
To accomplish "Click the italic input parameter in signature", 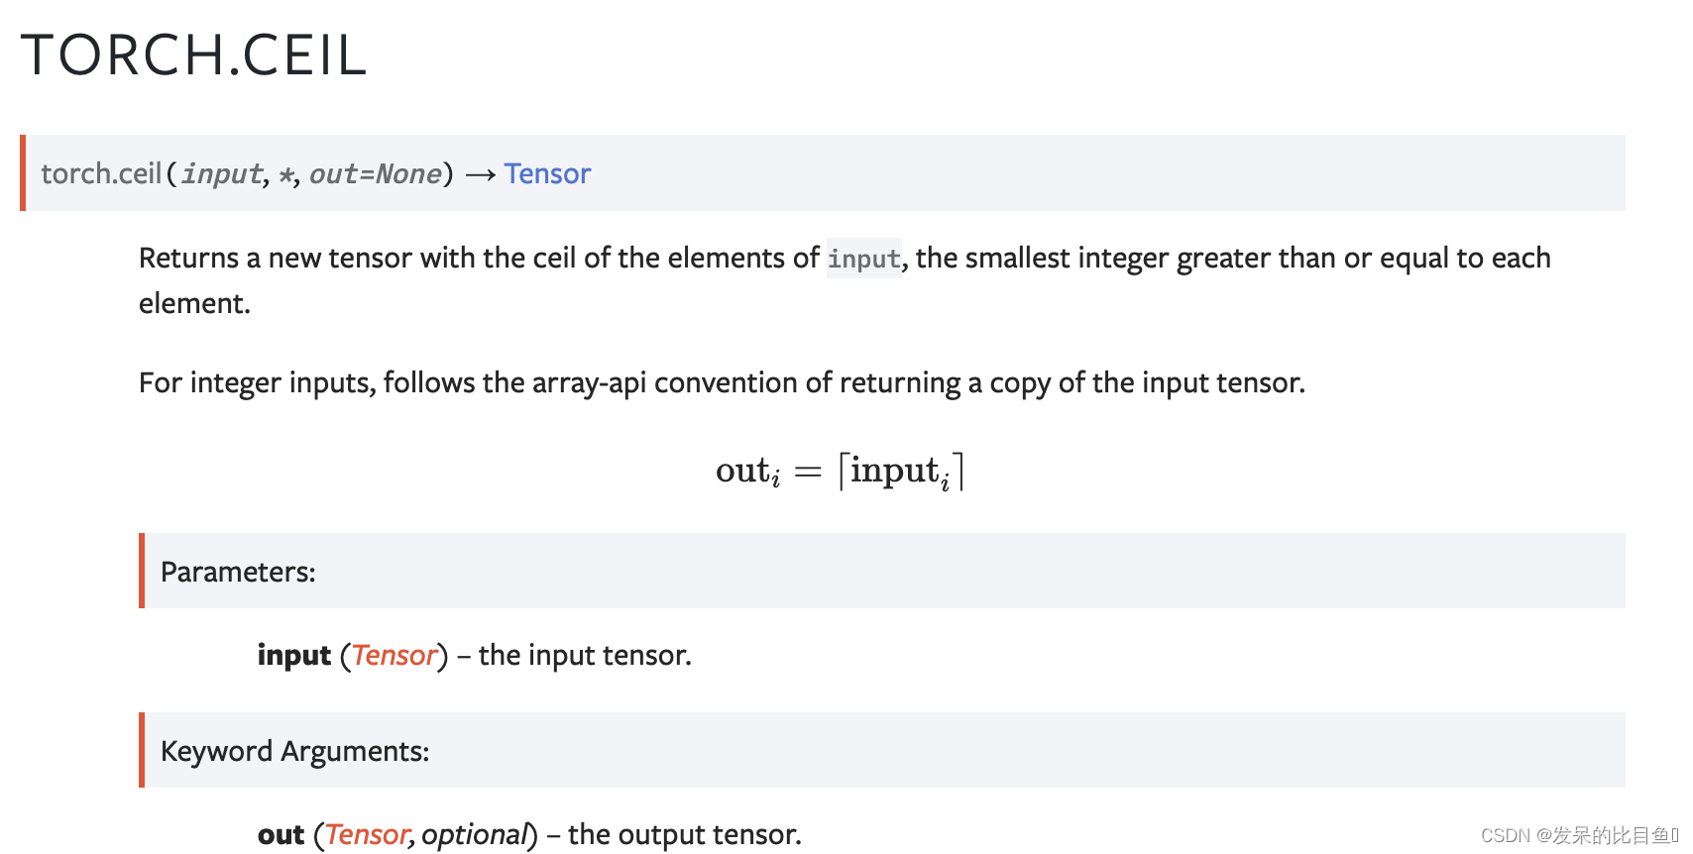I will 222,174.
